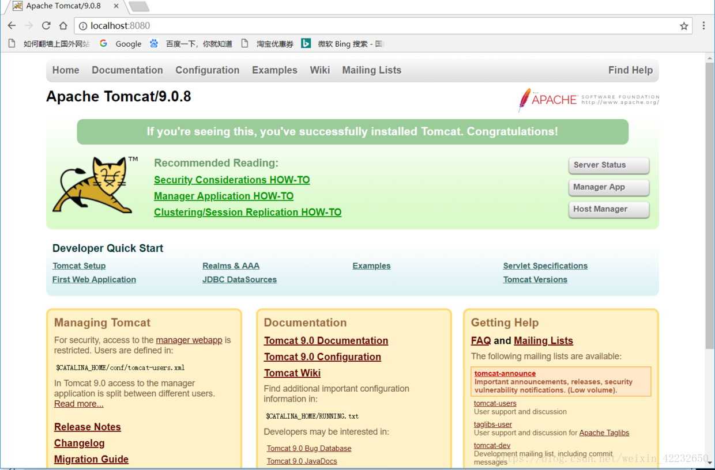Open Configuration in the navigation bar
The height and width of the screenshot is (470, 715).
(x=208, y=70)
